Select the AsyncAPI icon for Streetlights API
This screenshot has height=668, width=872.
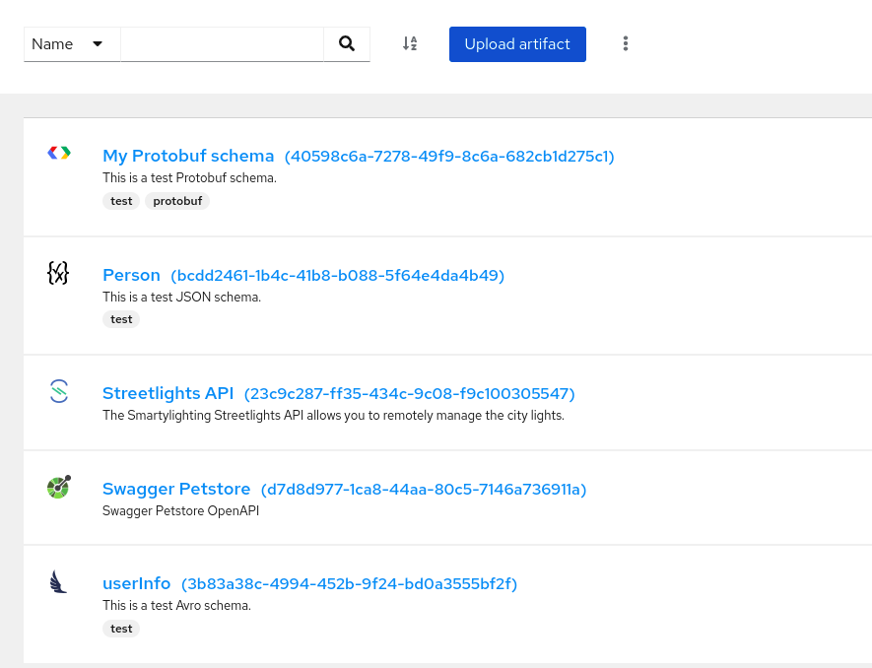(x=58, y=391)
